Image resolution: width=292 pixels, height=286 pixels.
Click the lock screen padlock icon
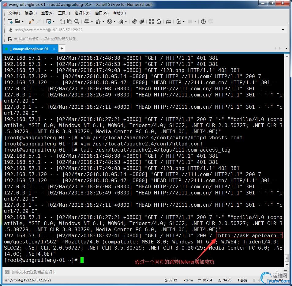pos(159,21)
